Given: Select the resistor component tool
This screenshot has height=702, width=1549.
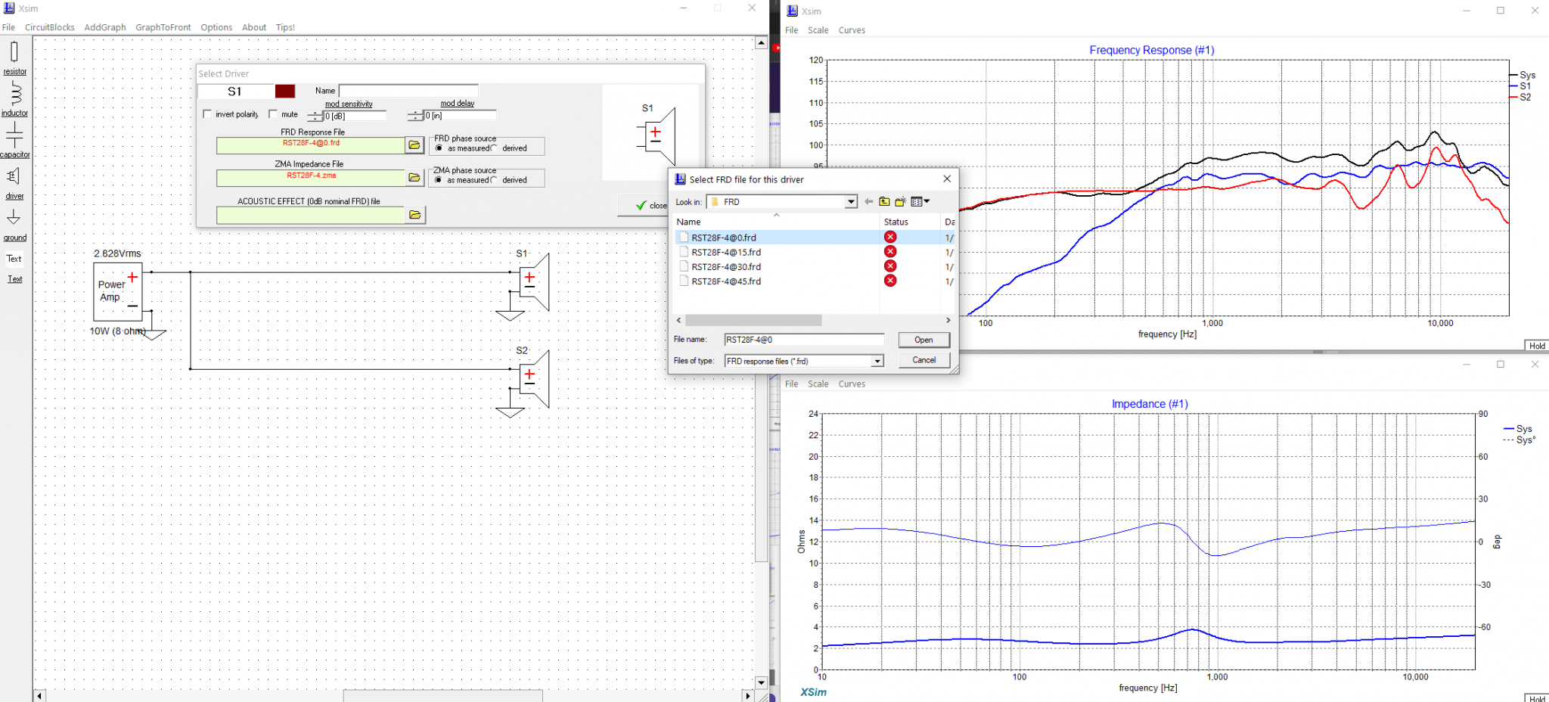Looking at the screenshot, I should click(14, 58).
